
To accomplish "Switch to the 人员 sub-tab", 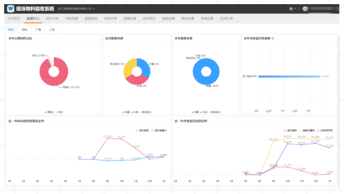I will (x=52, y=30).
